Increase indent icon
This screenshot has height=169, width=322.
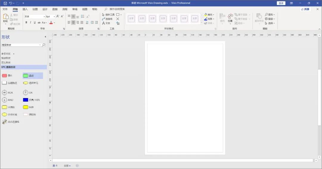[x=96, y=23]
